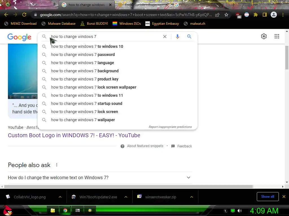Image resolution: width=289 pixels, height=216 pixels.
Task: Toggle the browser side panel icon
Action: [264, 15]
